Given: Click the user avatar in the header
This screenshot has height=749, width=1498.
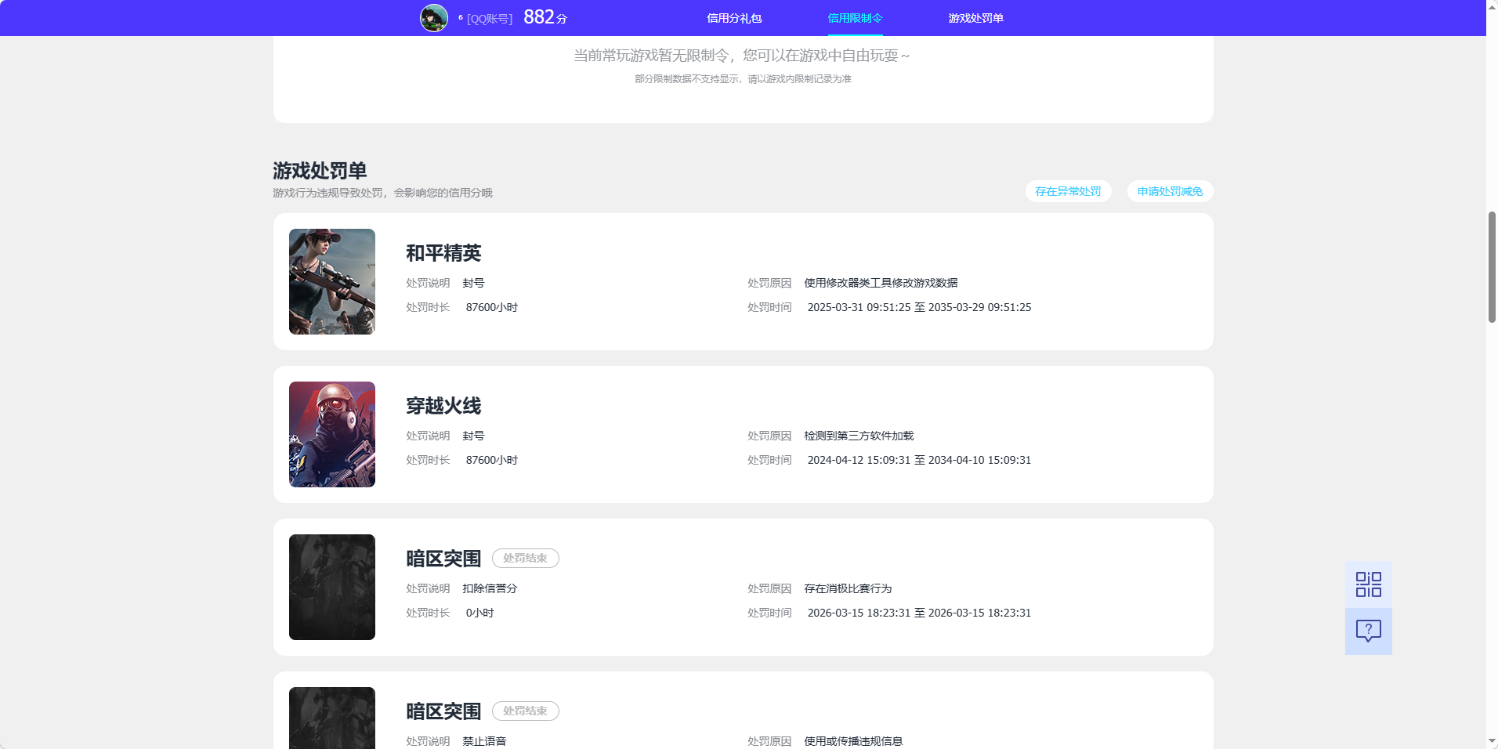Looking at the screenshot, I should coord(435,17).
